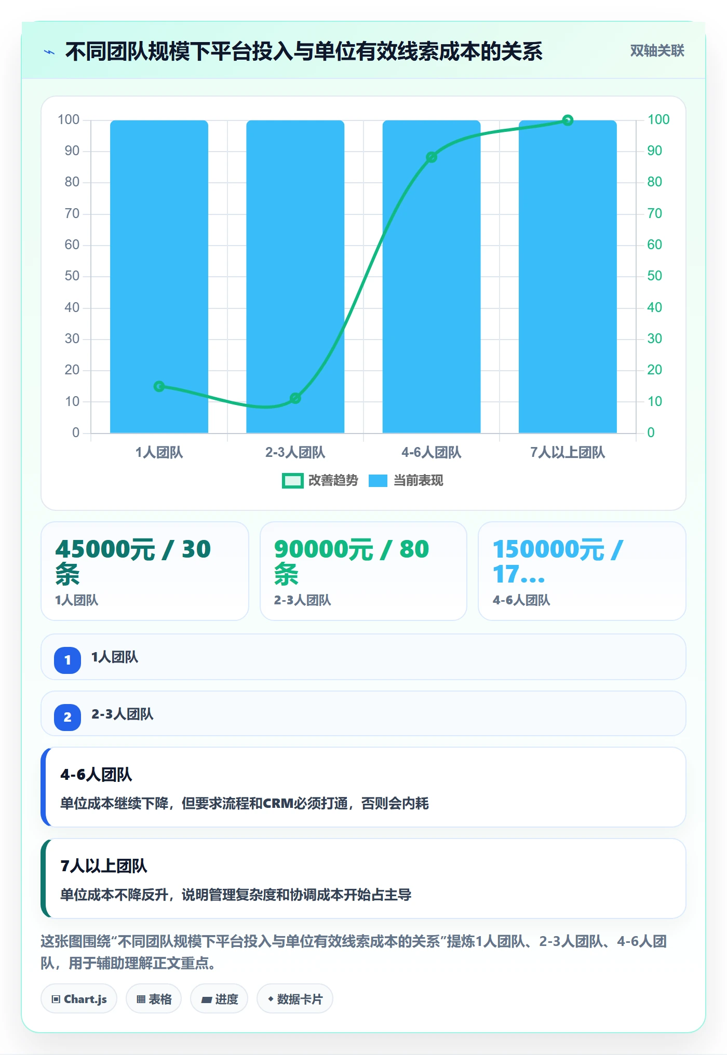Screen dimensions: 727x1055
Task: Click the diamond icon in the 数据卡片 tag
Action: (271, 999)
